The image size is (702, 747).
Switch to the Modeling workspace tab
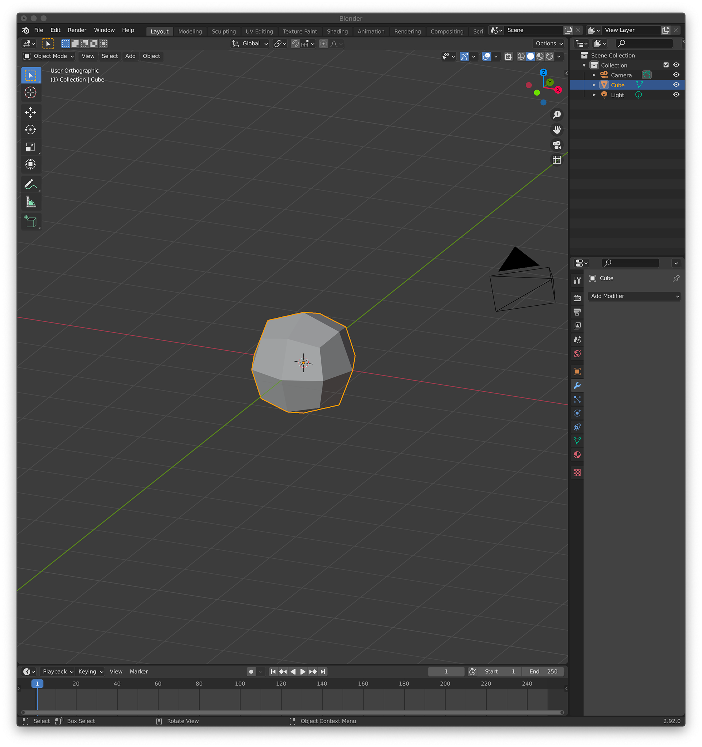pyautogui.click(x=190, y=31)
